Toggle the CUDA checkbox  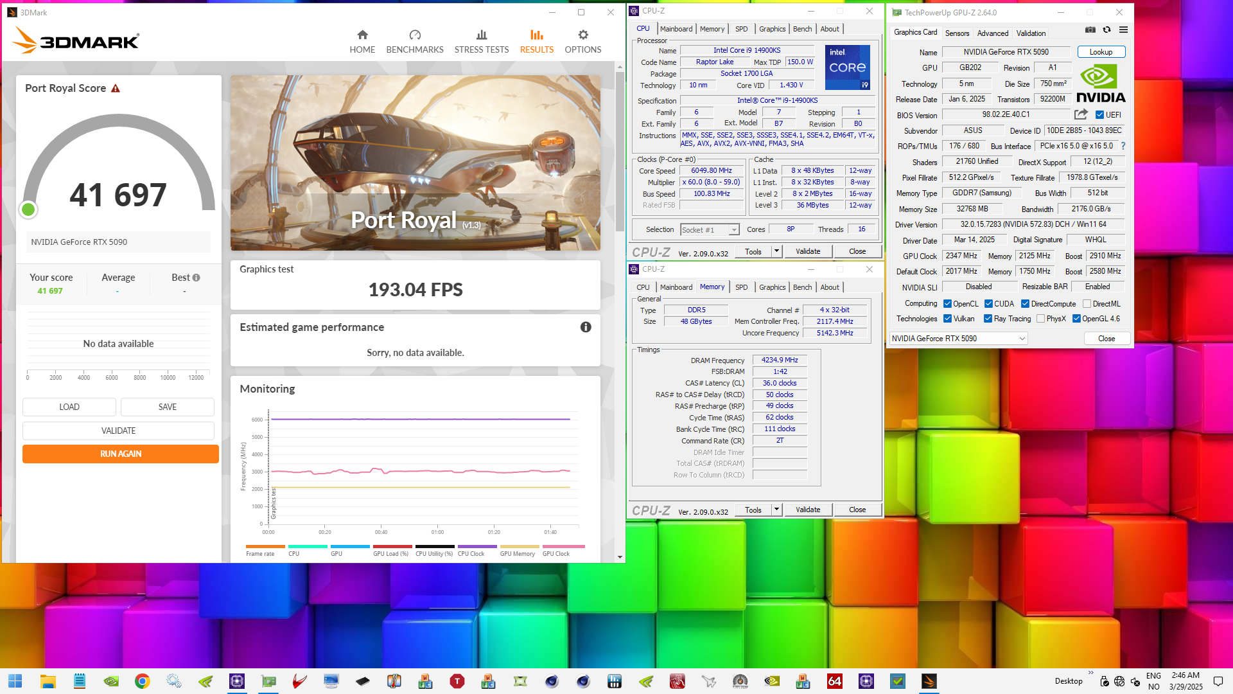tap(989, 304)
